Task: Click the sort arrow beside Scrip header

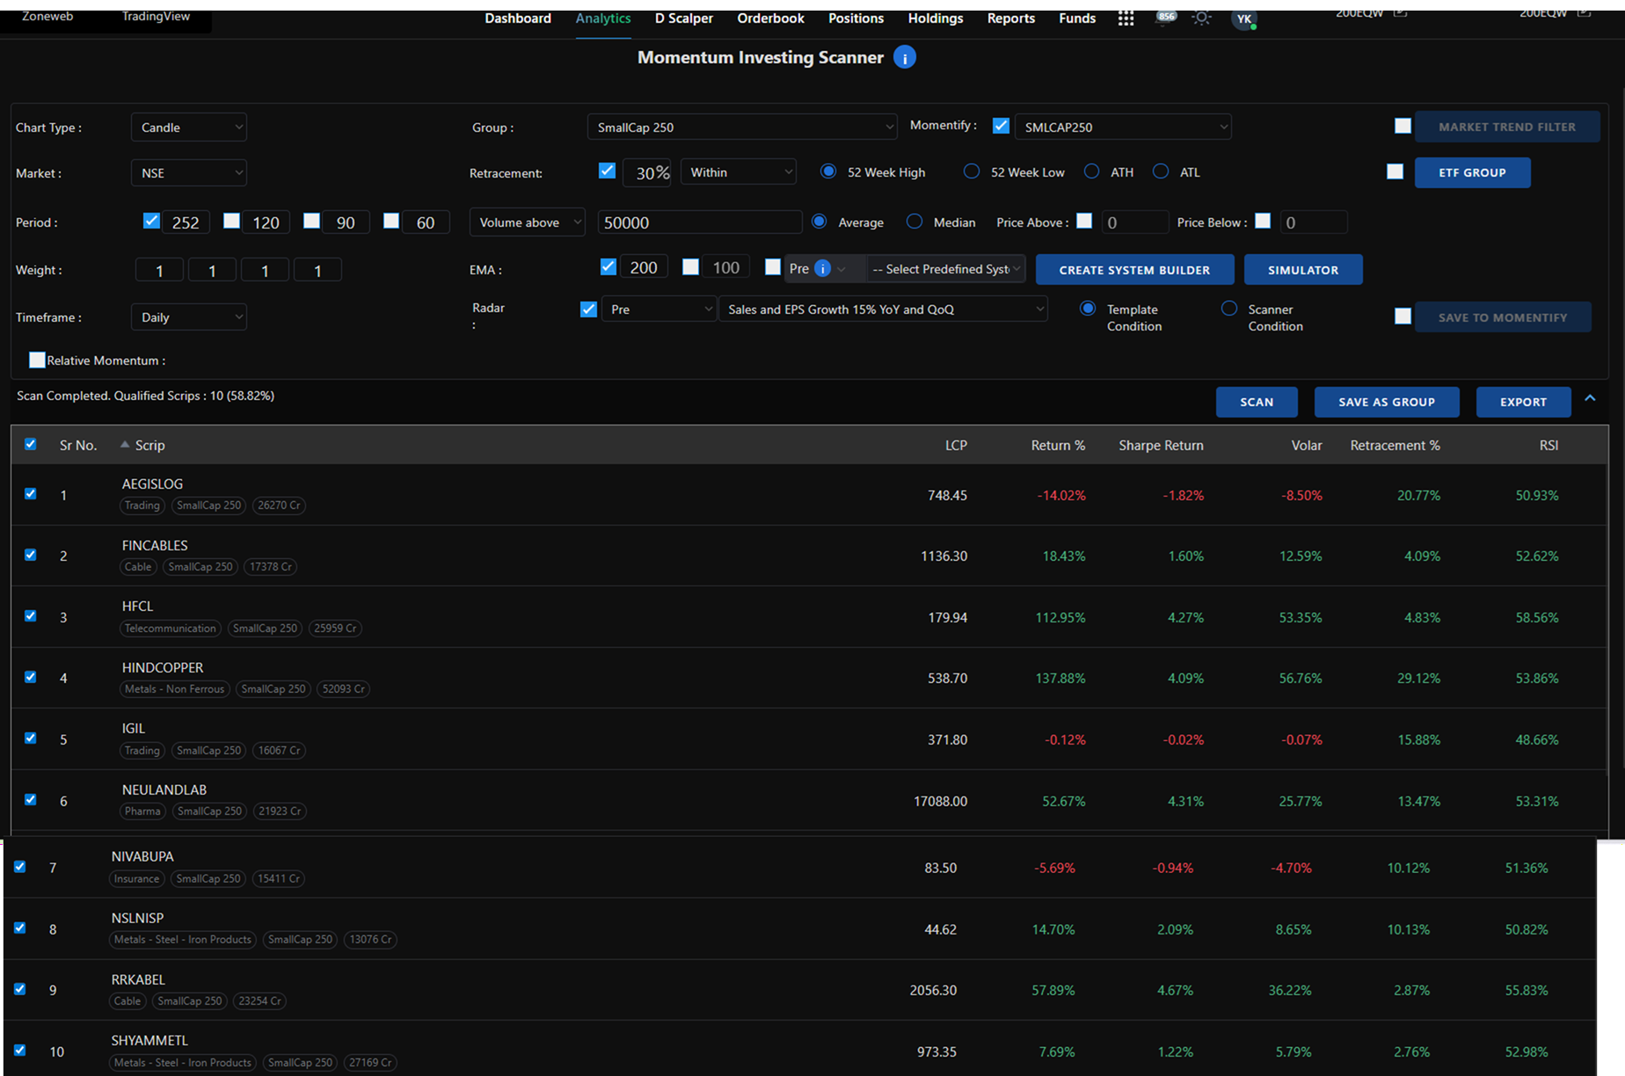Action: [125, 445]
